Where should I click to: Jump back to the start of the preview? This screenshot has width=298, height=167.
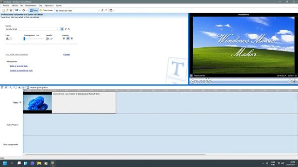coord(201,82)
